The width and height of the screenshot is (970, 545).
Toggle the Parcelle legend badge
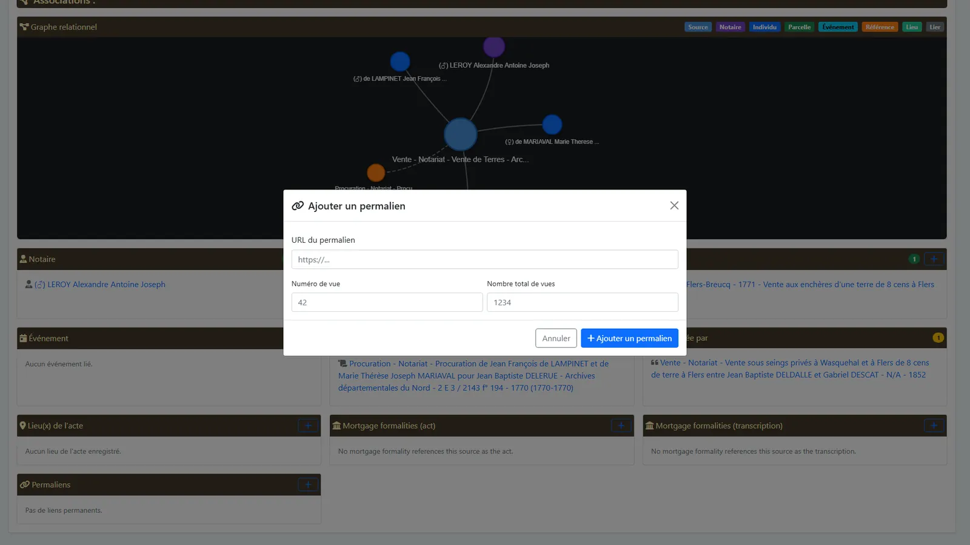coord(799,27)
